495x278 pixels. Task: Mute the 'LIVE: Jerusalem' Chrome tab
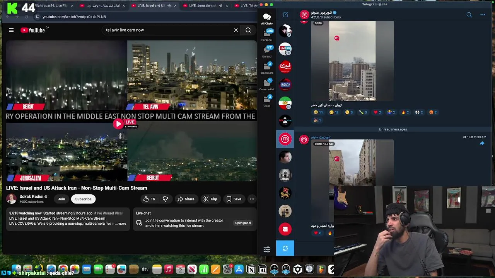pos(220,6)
